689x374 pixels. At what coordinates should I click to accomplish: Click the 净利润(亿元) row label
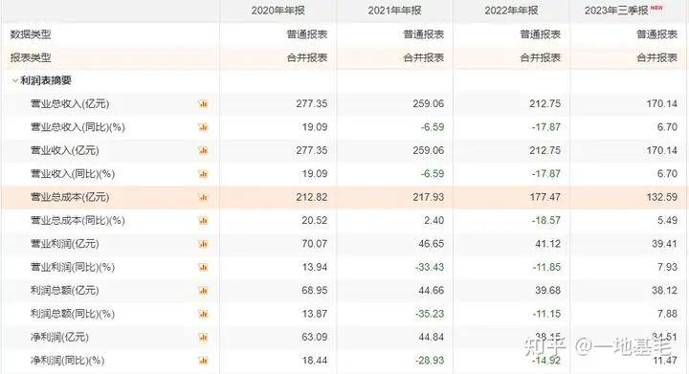[59, 337]
